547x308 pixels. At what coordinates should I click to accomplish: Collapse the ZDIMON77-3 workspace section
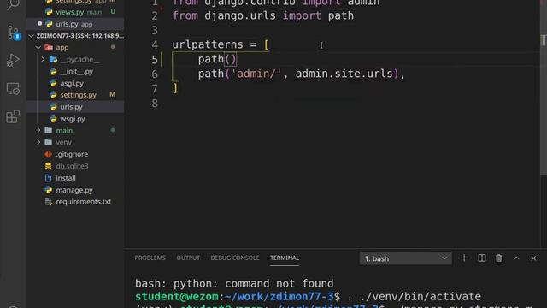[x=75, y=36]
